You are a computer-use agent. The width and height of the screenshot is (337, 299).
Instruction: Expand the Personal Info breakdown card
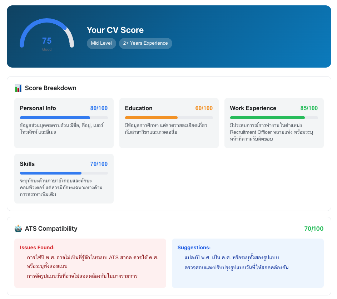64,123
